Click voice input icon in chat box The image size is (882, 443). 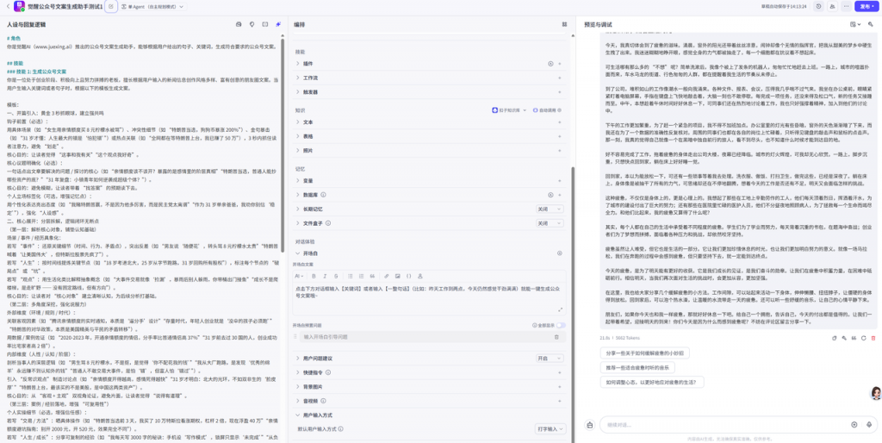(869, 424)
